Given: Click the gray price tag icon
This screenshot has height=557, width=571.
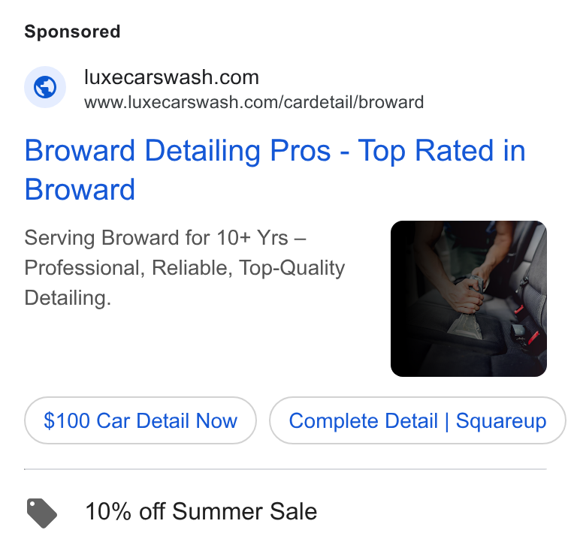Looking at the screenshot, I should 42,513.
